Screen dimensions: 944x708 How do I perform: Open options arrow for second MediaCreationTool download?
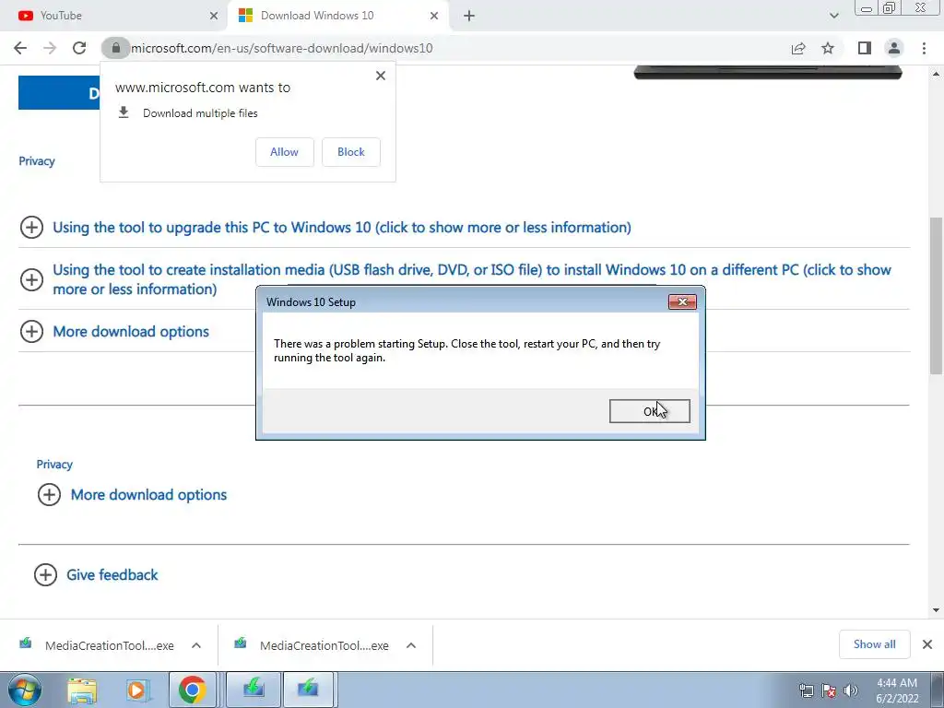click(x=411, y=645)
